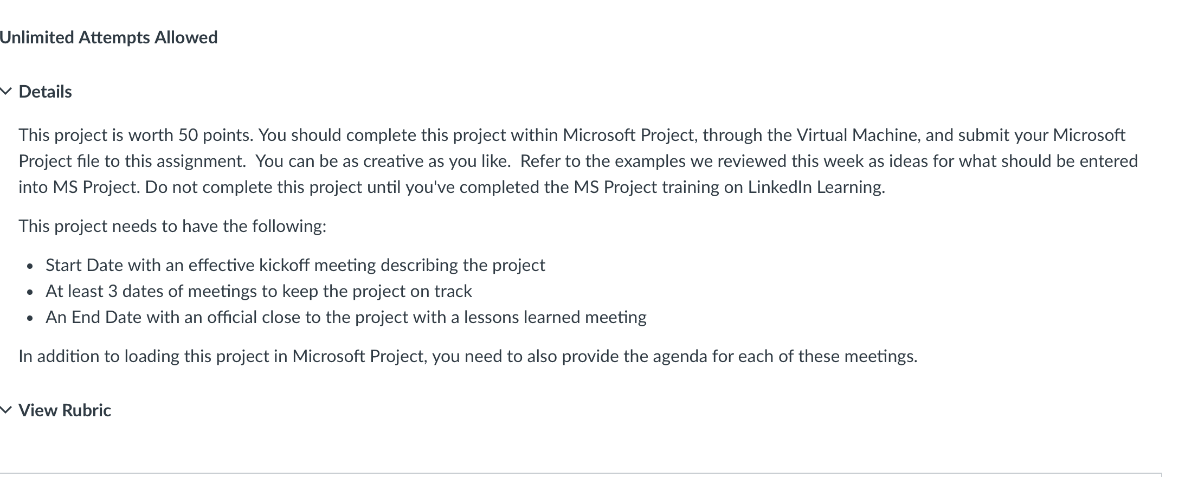Click the Unlimited Attempts Allowed text
This screenshot has width=1185, height=477.
(x=108, y=37)
